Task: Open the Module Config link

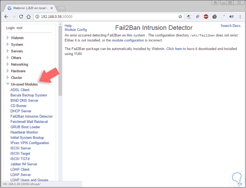Action: [76, 30]
